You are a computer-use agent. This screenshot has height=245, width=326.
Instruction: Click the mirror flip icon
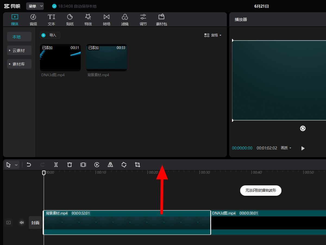pyautogui.click(x=110, y=165)
